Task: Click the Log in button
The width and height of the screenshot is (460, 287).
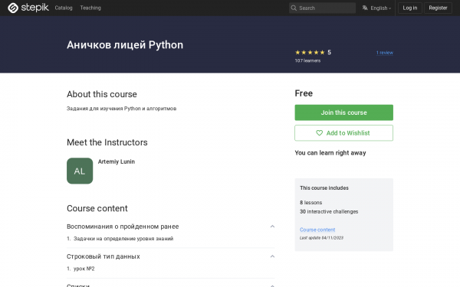Action: (410, 8)
